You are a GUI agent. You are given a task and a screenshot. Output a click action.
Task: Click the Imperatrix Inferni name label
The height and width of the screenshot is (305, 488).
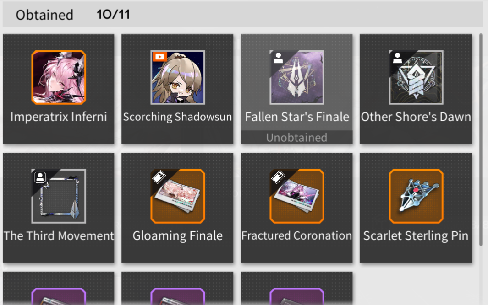[x=59, y=117]
